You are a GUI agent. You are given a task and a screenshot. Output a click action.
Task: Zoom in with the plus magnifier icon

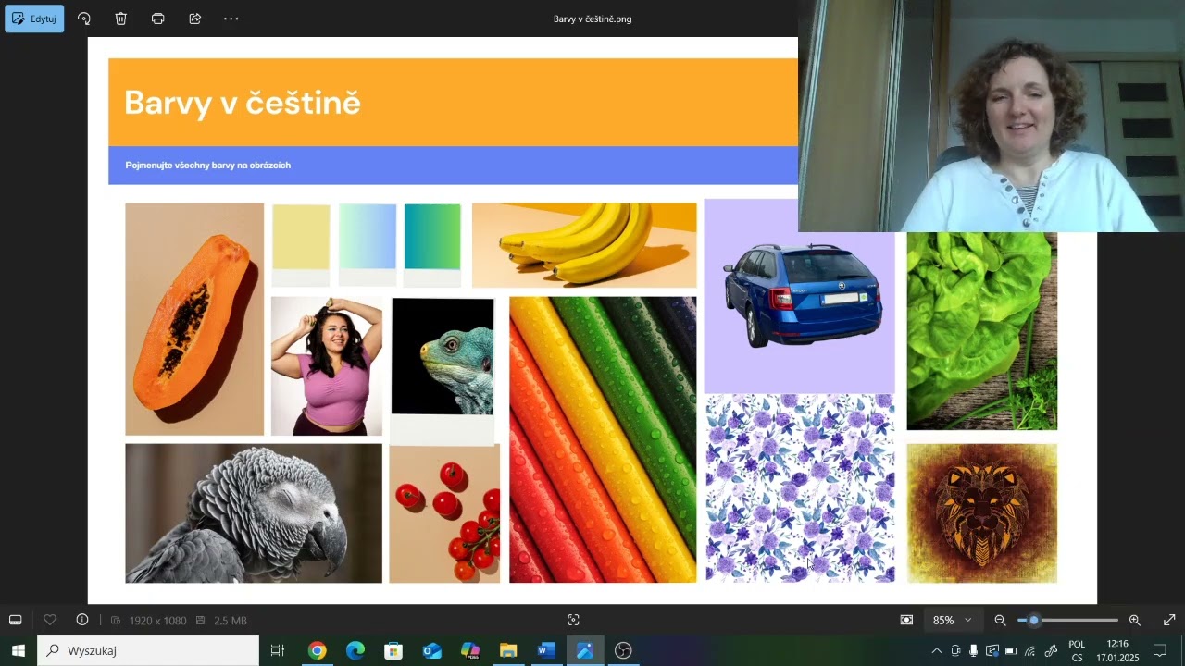1135,620
